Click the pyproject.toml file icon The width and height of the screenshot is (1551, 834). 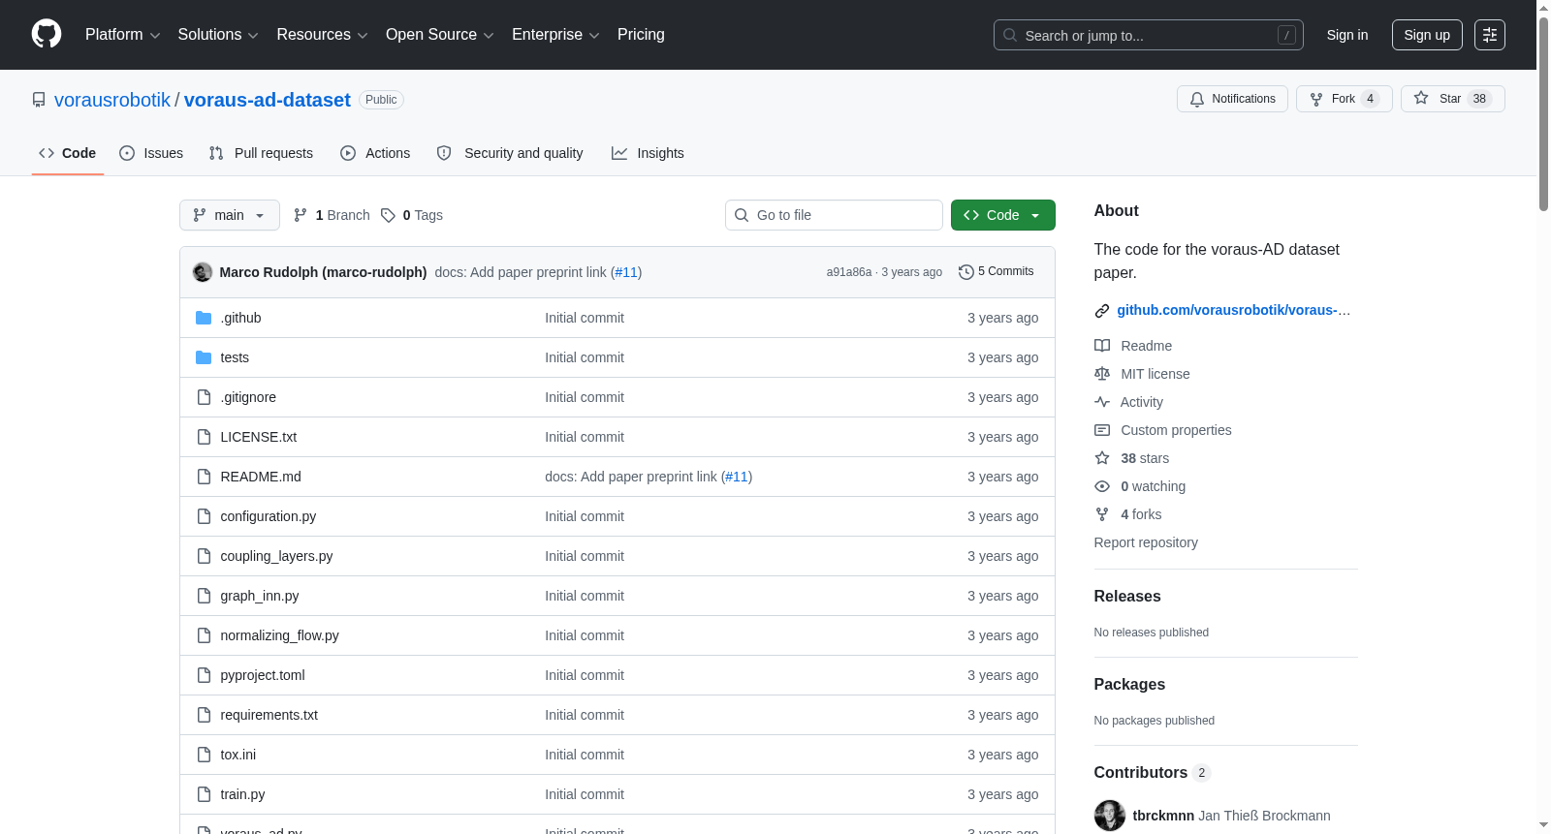204,675
